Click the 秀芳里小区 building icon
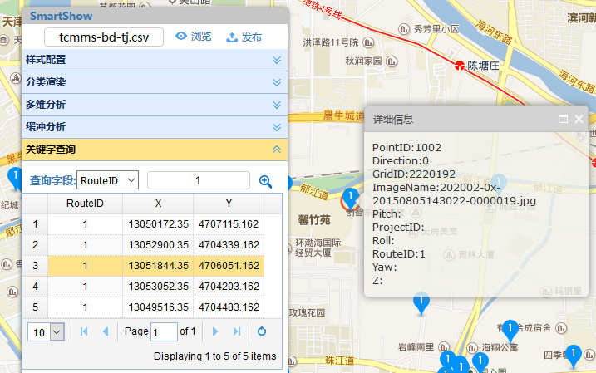This screenshot has width=596, height=373. [403, 29]
